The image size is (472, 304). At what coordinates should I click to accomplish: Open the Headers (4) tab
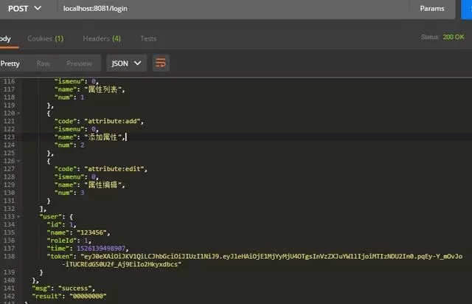pos(101,38)
